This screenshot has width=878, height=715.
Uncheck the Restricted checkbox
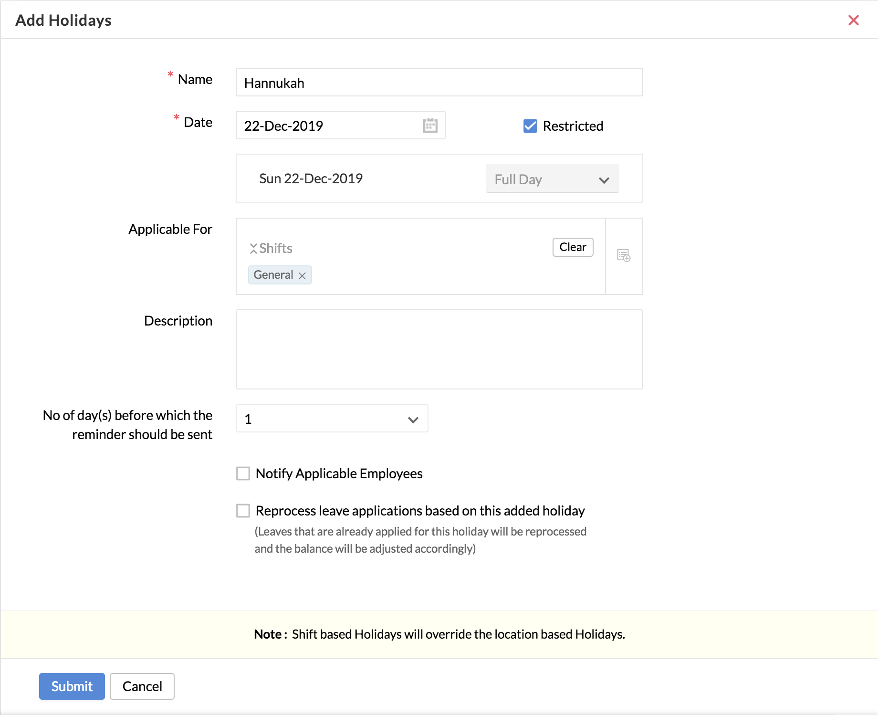(x=530, y=126)
